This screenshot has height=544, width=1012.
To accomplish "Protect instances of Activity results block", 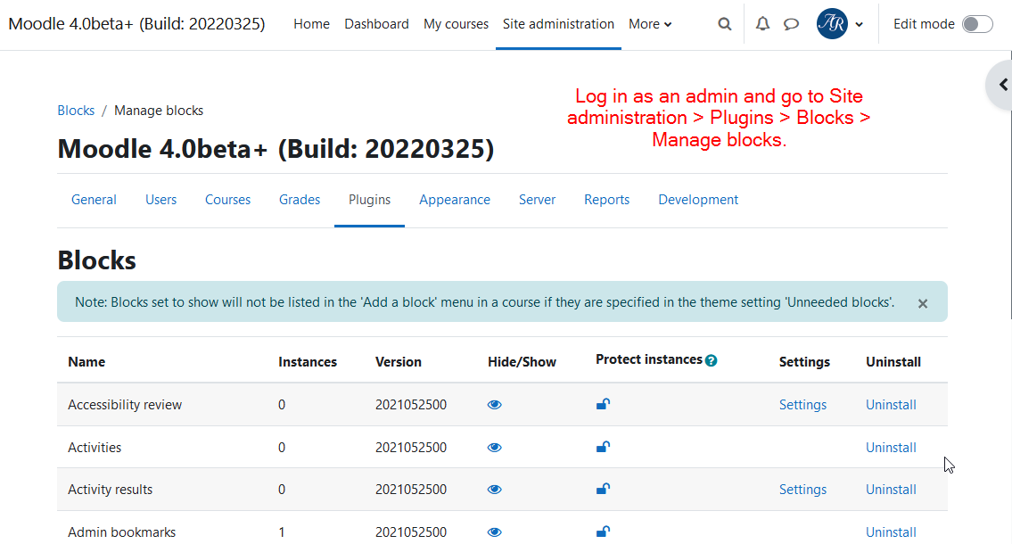I will [x=603, y=489].
